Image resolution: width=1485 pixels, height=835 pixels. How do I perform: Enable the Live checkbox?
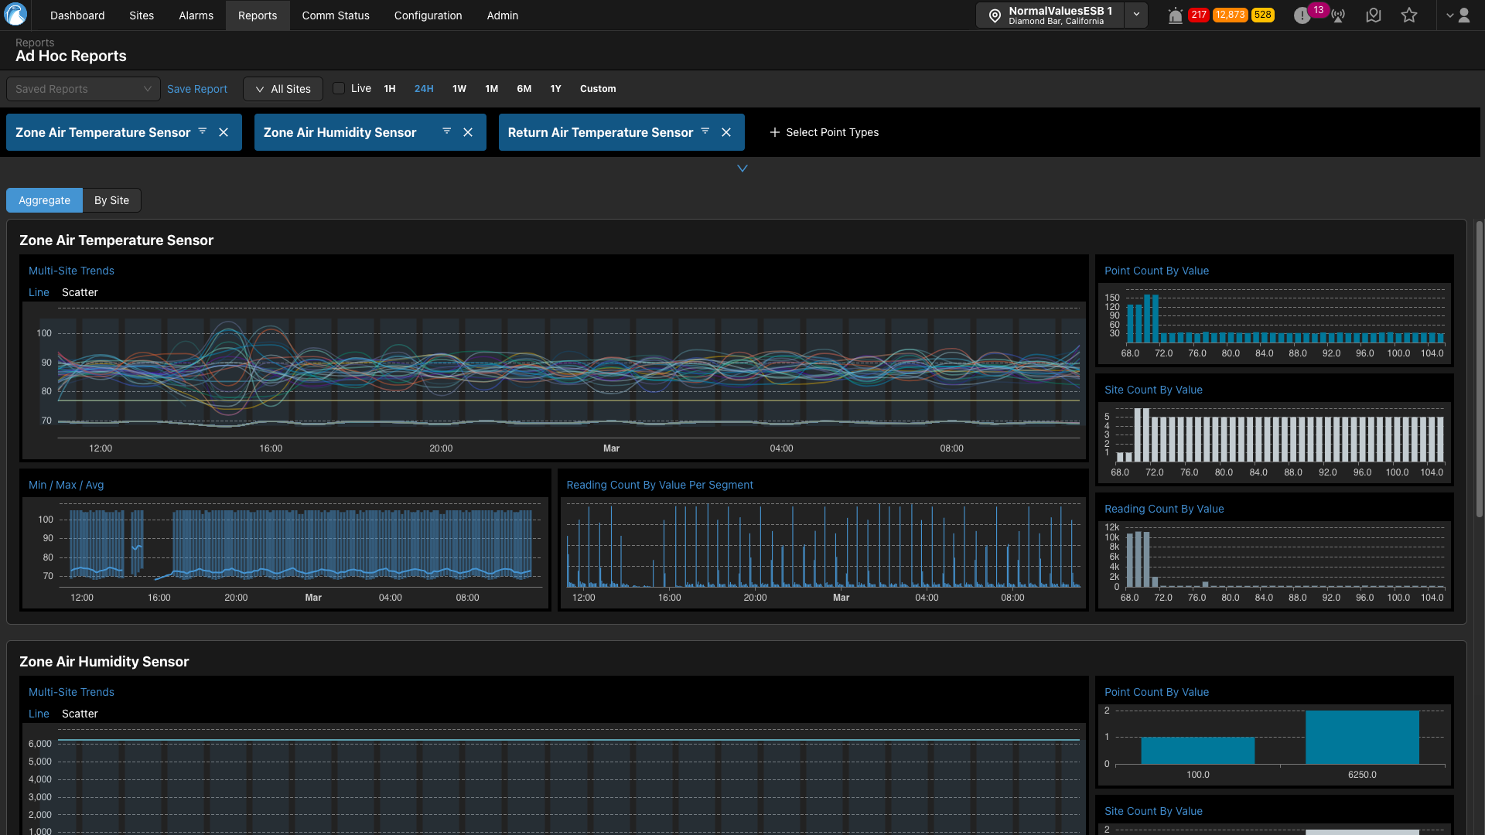pos(339,88)
